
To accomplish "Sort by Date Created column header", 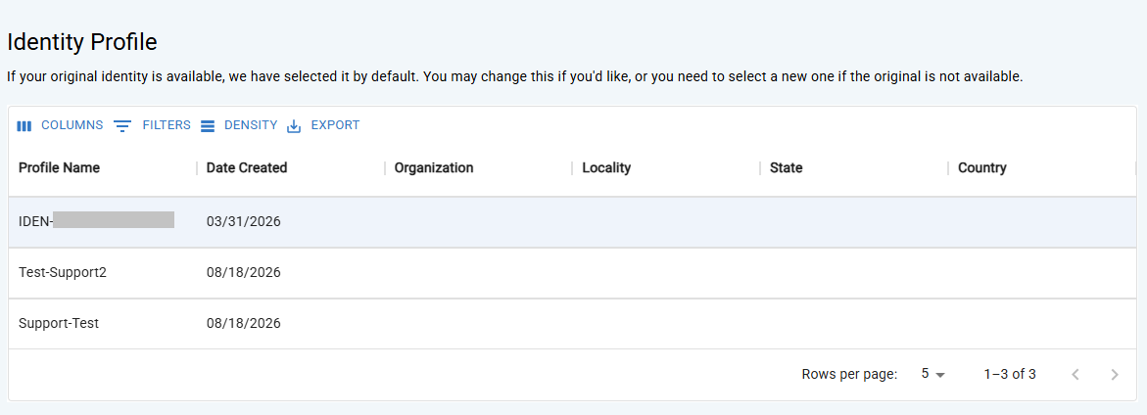I will (x=247, y=168).
